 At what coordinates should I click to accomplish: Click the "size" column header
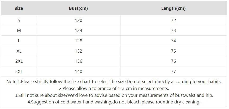(19, 8)
